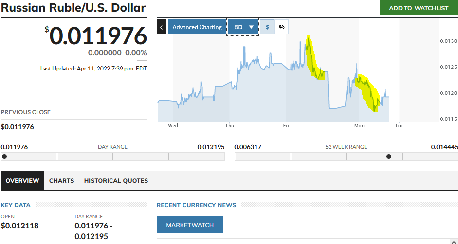Click the 0.00% change value
Image resolution: width=458 pixels, height=244 pixels.
136,53
